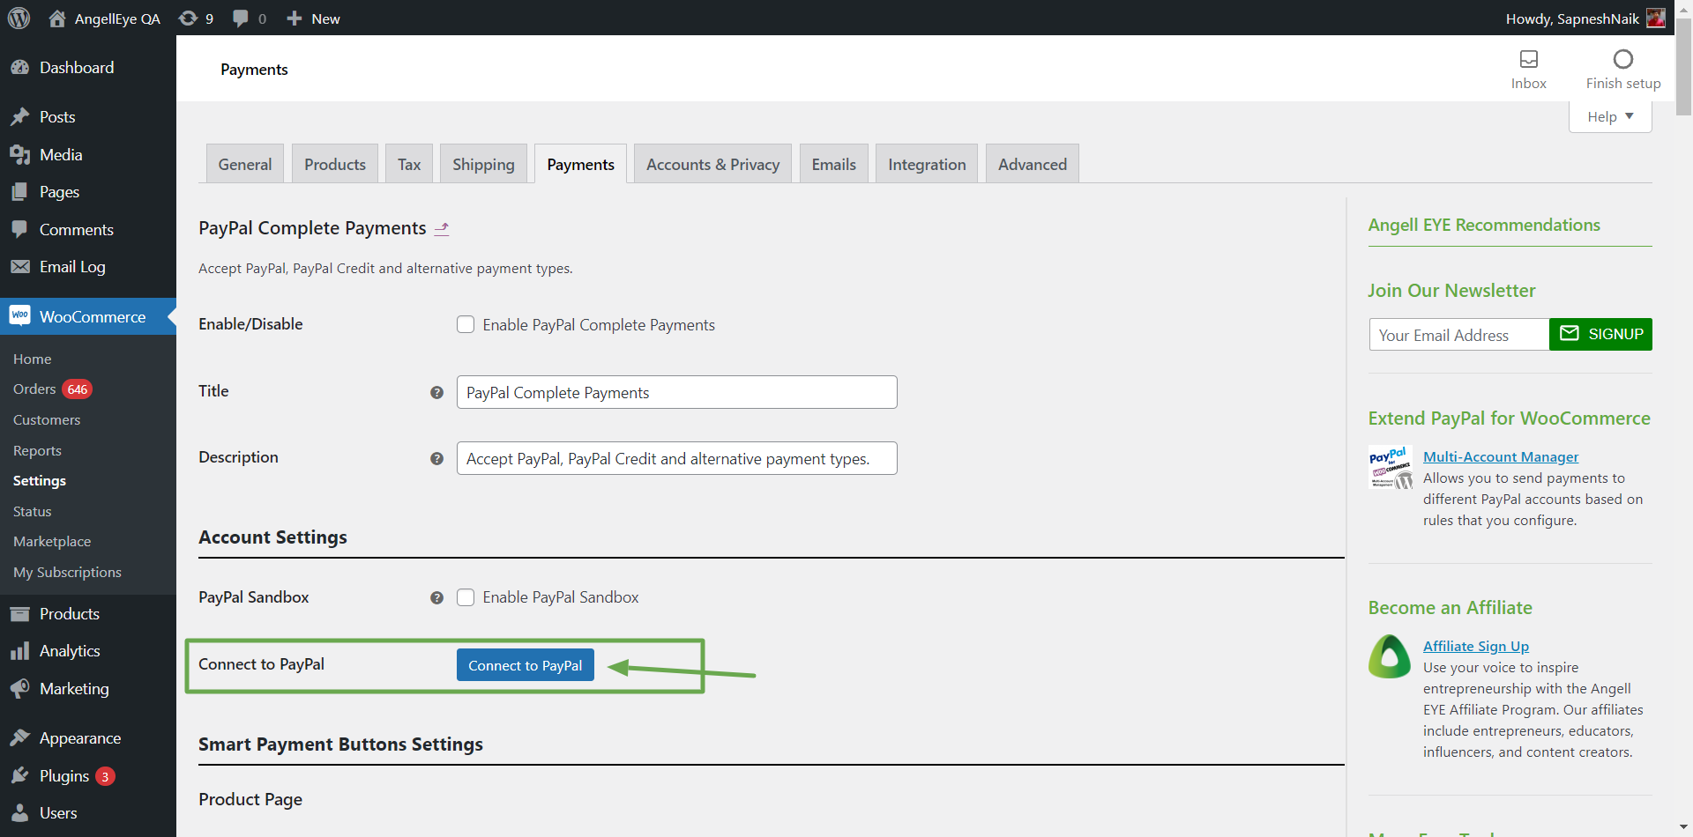Switch to the General tab

[x=245, y=164]
